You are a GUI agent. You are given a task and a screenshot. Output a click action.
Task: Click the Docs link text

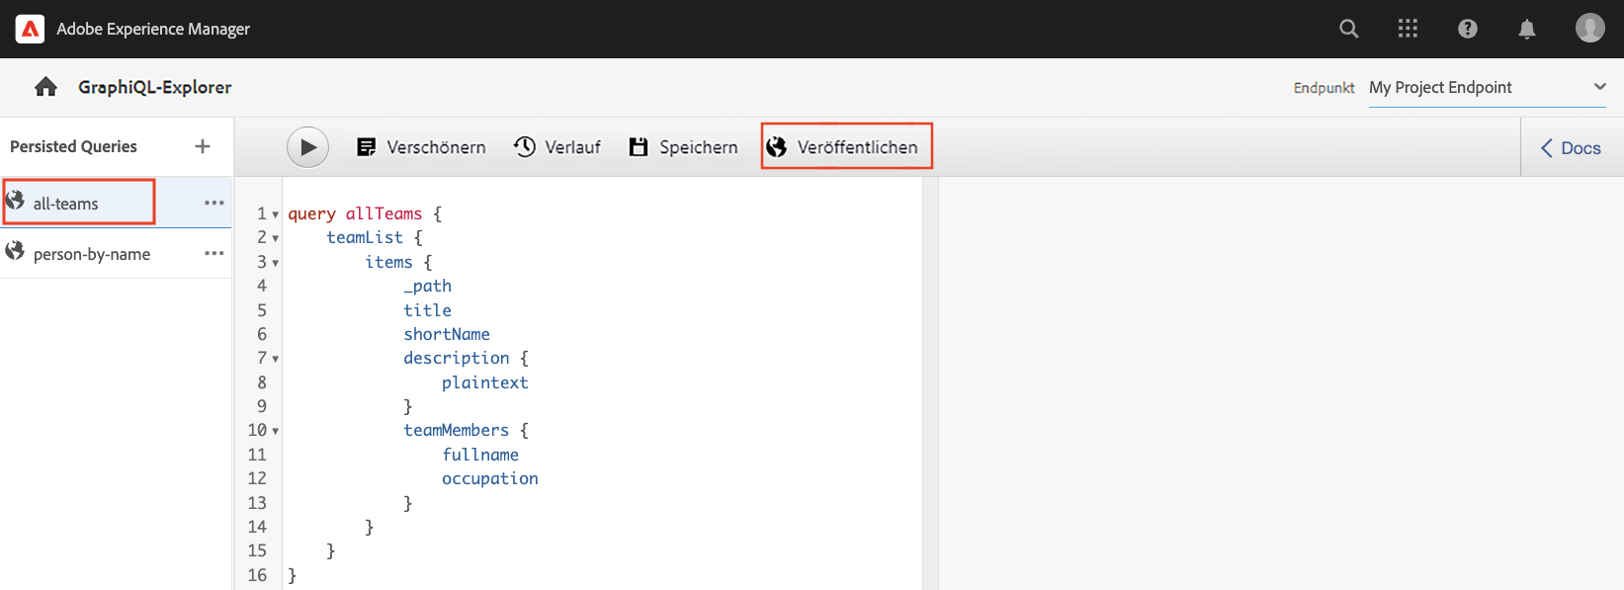[1581, 148]
